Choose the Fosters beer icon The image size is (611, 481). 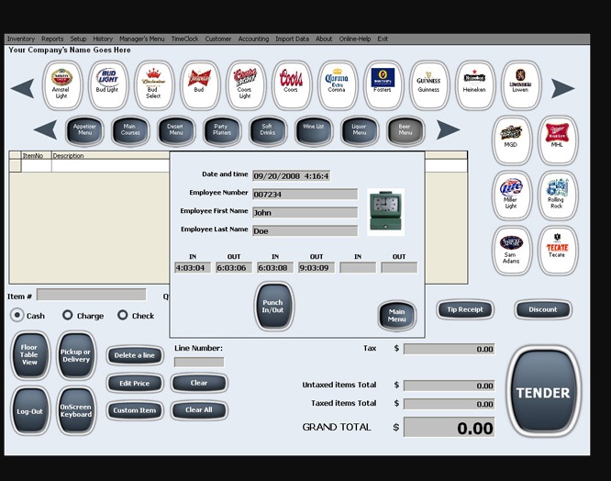click(383, 85)
